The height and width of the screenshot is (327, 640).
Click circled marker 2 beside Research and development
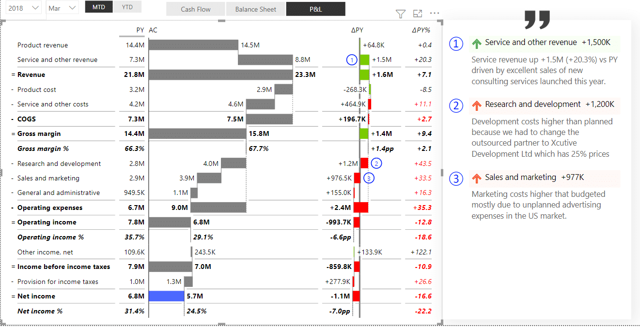tap(376, 163)
